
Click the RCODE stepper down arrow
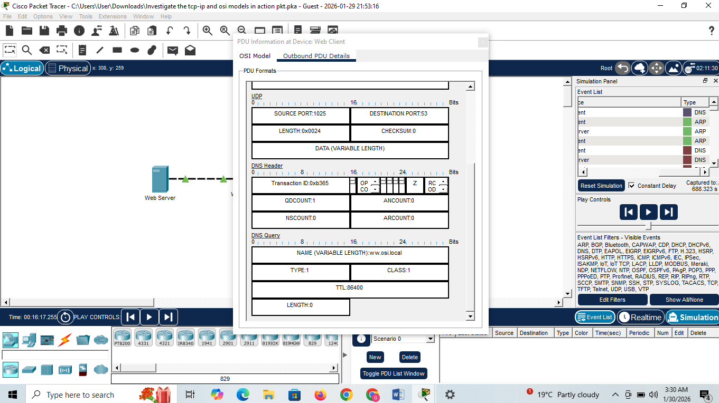coord(443,189)
